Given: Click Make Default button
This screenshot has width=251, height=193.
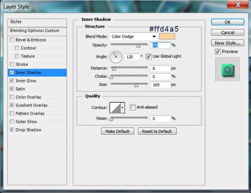Looking at the screenshot, I should coord(117,131).
